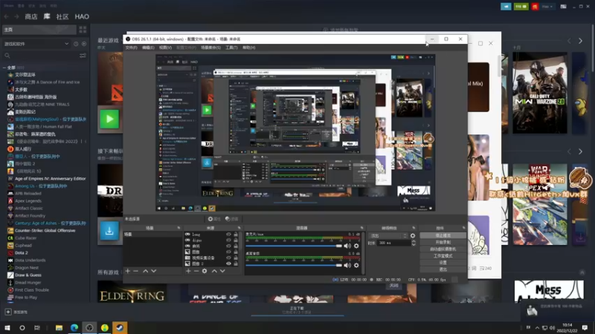595x334 pixels.
Task: Toggle visibility eye of the 视频采集设备 source
Action: click(228, 258)
